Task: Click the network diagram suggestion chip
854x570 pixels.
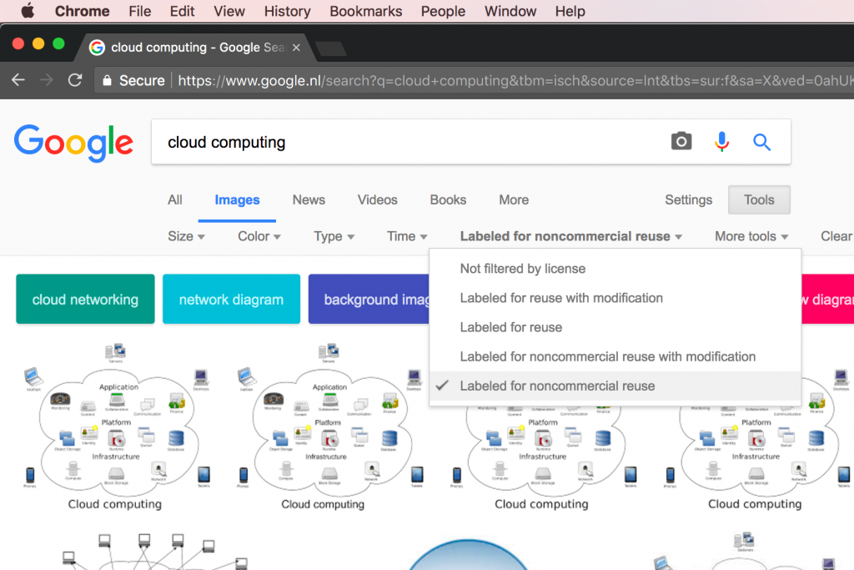Action: pyautogui.click(x=232, y=299)
